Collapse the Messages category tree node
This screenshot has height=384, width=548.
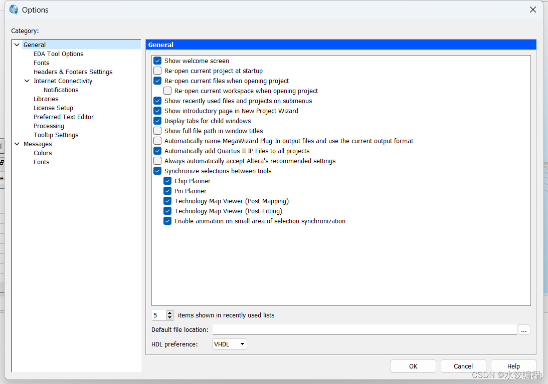(x=17, y=144)
